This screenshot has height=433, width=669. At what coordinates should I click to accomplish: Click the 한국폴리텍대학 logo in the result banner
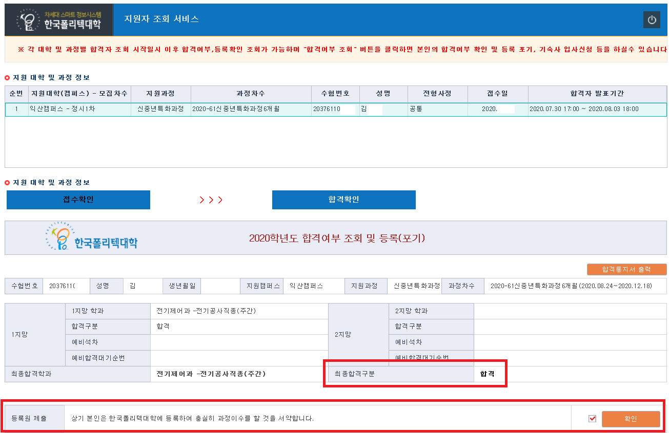(92, 238)
